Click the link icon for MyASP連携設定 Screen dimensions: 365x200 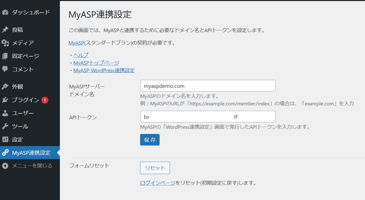click(5, 153)
